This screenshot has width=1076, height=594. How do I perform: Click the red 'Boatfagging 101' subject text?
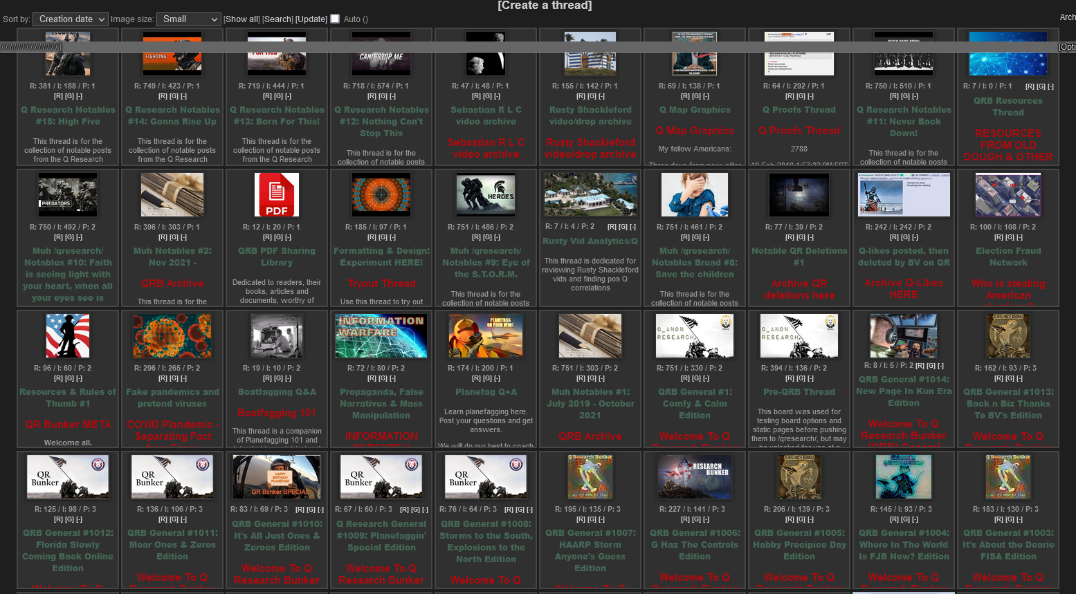(x=277, y=413)
